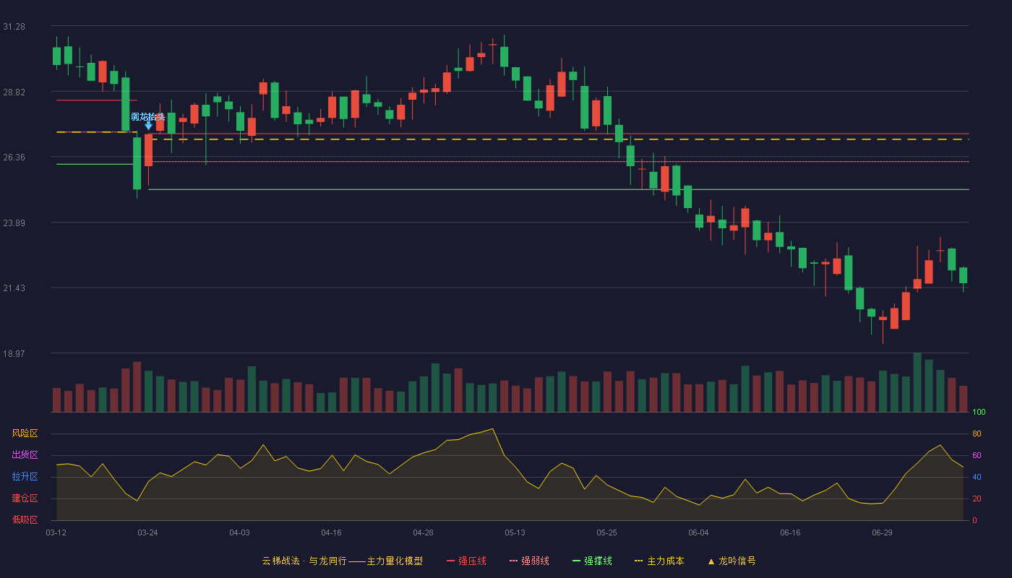This screenshot has height=578, width=1012.
Task: Click the blue down-arrow signal marker
Action: click(148, 126)
